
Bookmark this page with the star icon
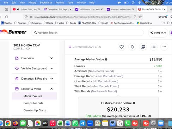[140, 17]
